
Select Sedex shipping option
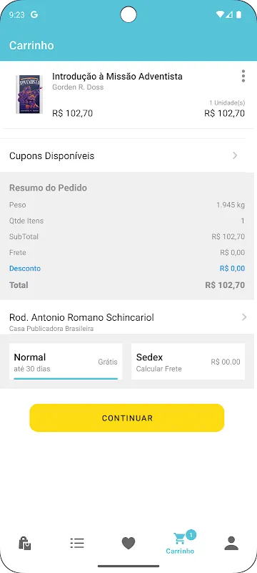pyautogui.click(x=188, y=362)
